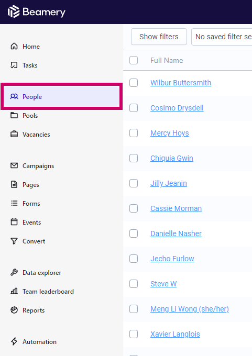Screen dimensions: 252x356
Task: Click the Vacancies briefcase icon
Action: coord(14,134)
